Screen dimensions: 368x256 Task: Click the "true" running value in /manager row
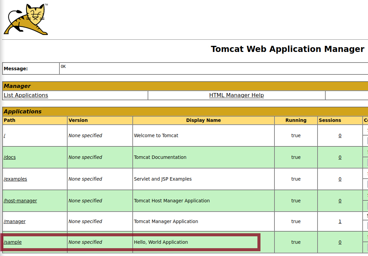(296, 221)
